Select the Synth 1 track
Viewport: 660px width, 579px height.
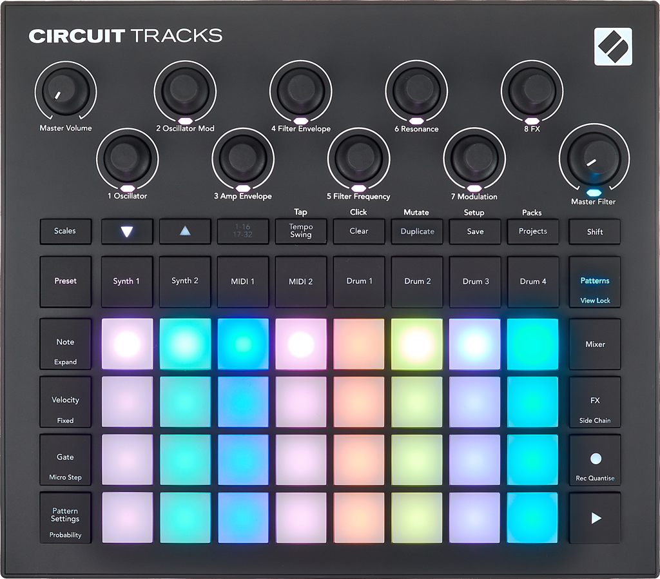(x=127, y=282)
